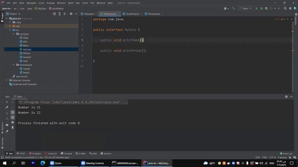Toggle the Structure tool window side tab

(x=2, y=128)
